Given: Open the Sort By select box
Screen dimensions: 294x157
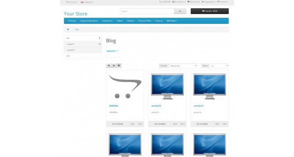Looking at the screenshot, I should [183, 66].
